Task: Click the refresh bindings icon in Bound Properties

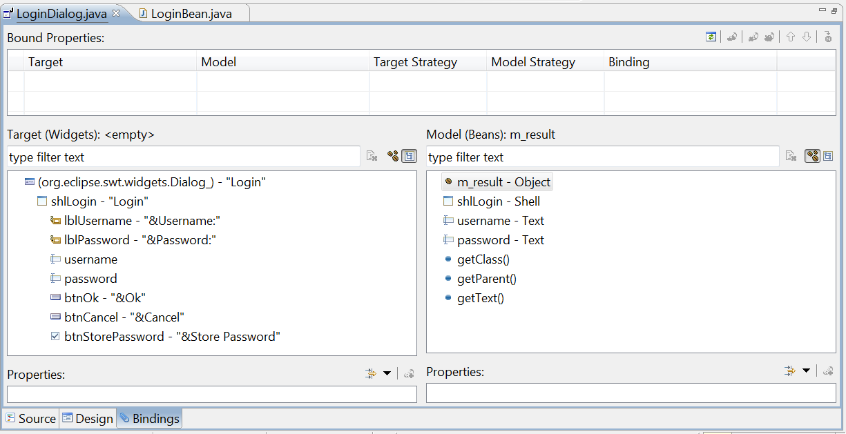Action: [711, 37]
